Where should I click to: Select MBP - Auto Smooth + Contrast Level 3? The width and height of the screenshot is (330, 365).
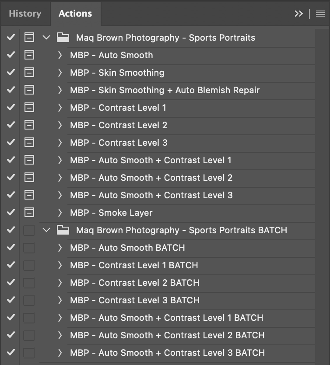click(151, 195)
